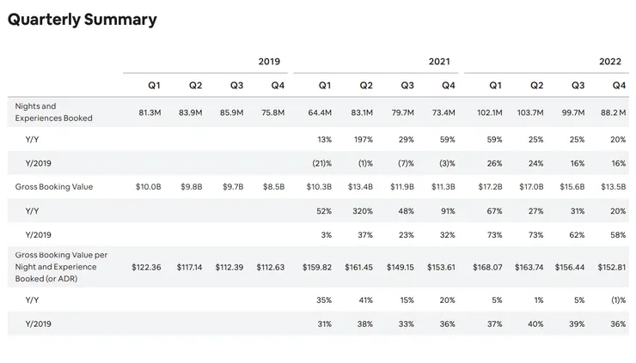Click the $122.36 ADR cell
The width and height of the screenshot is (636, 363).
[146, 267]
